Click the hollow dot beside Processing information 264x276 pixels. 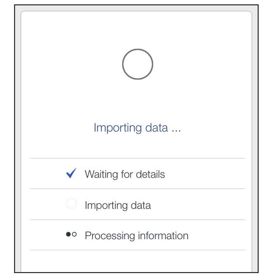click(74, 234)
